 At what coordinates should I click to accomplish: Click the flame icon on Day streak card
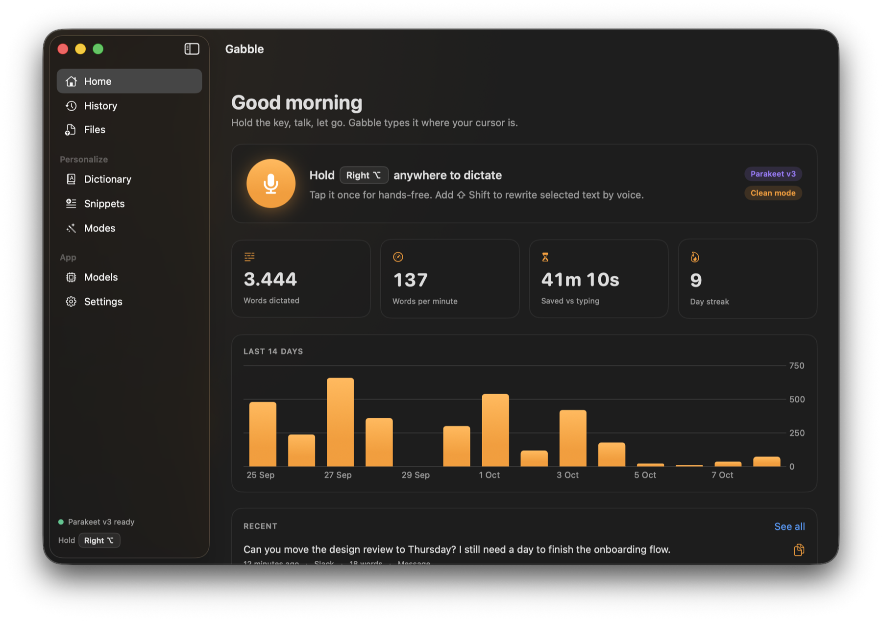point(695,257)
